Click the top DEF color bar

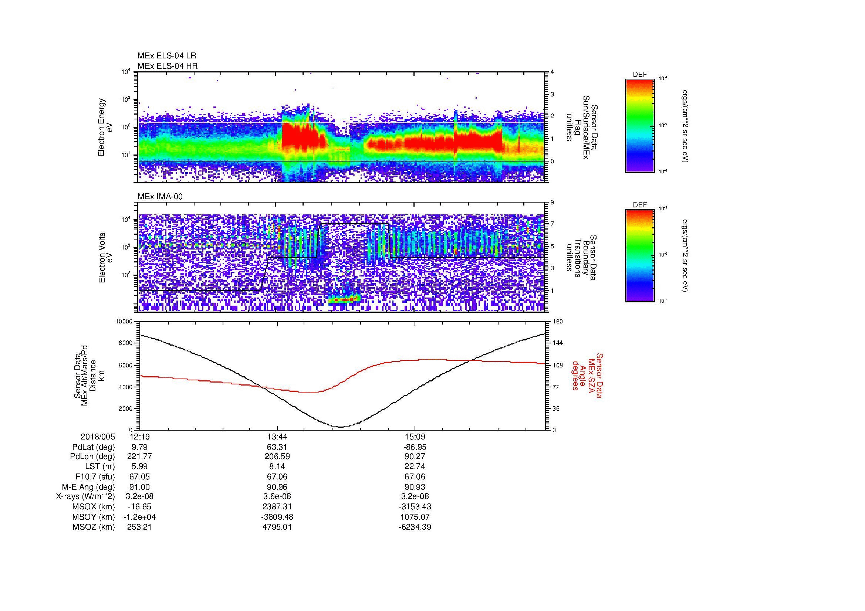click(640, 125)
